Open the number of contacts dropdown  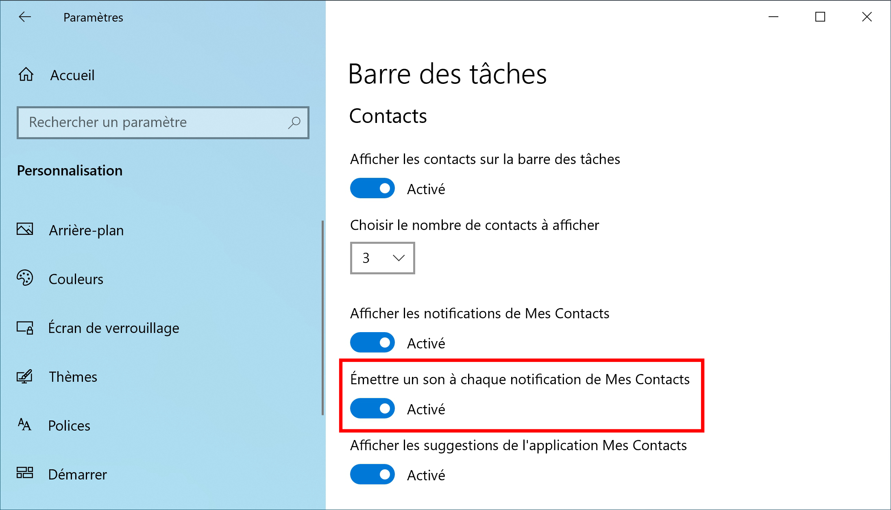pos(382,258)
